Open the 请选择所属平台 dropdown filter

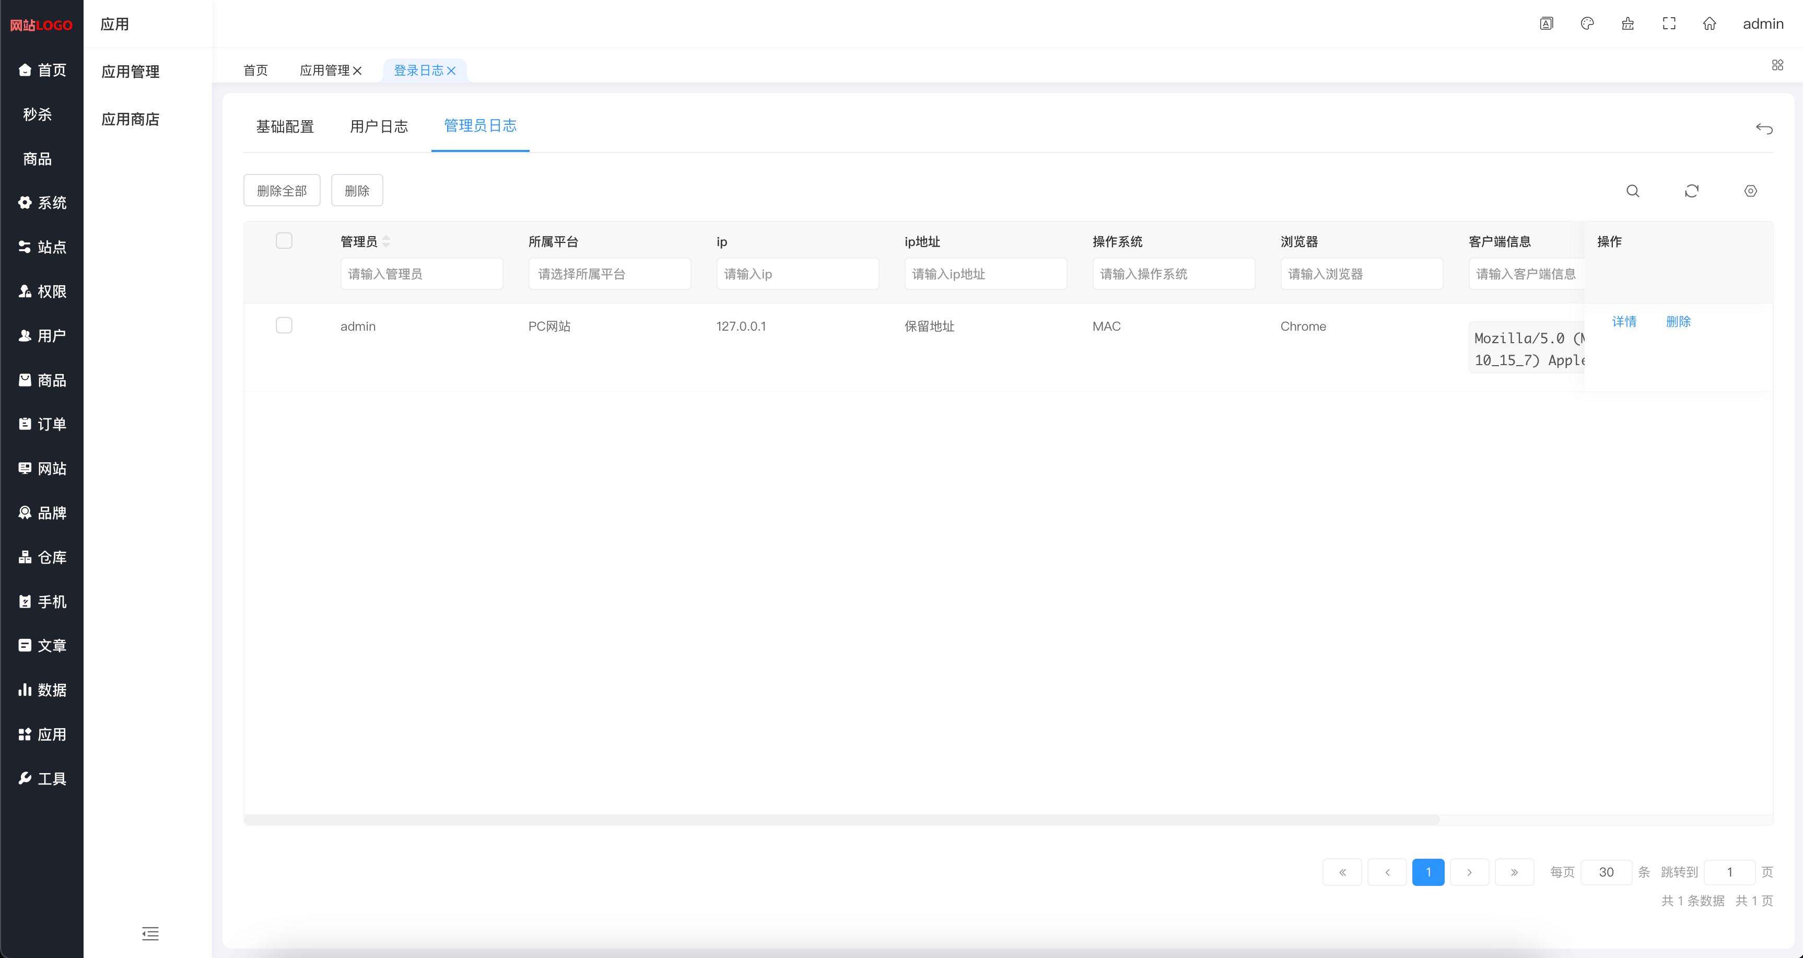[x=609, y=274]
